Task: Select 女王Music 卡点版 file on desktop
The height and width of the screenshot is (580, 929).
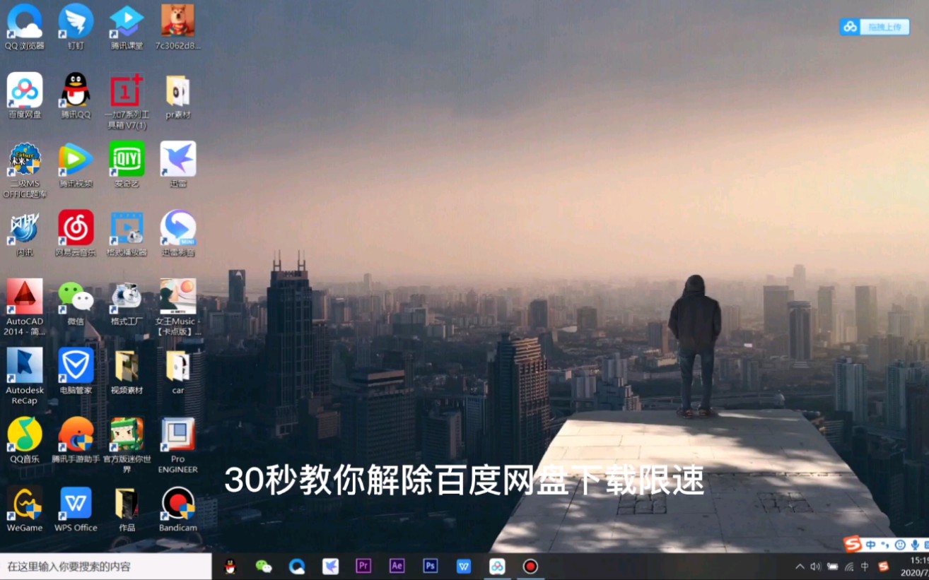Action: coord(177,307)
